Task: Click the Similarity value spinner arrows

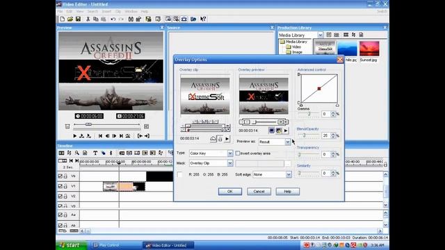Action: pyautogui.click(x=333, y=173)
